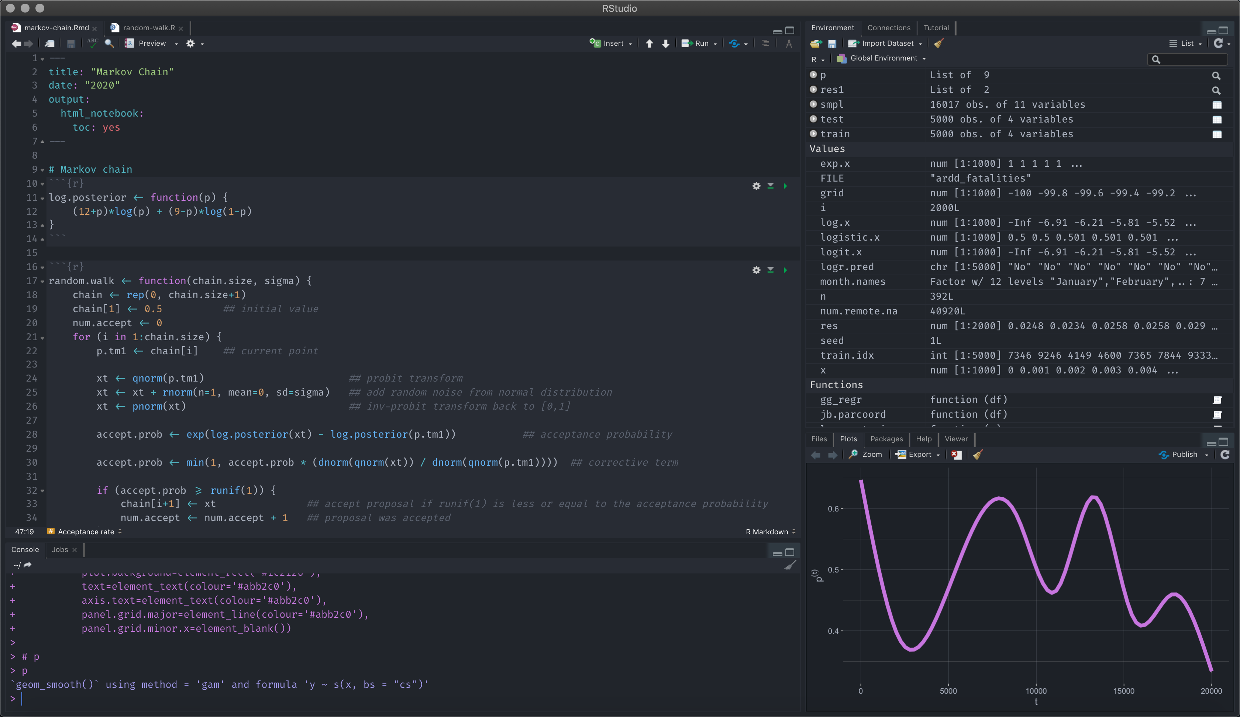Screen dimensions: 1240x717
Task: Run the log.posterior chunk with green arrow
Action: tap(785, 186)
